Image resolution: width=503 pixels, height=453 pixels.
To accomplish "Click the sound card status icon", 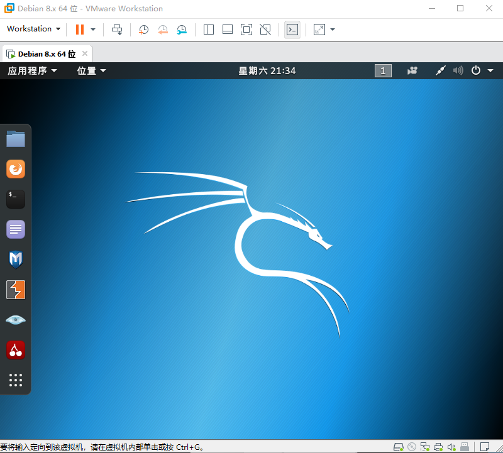I will click(451, 447).
